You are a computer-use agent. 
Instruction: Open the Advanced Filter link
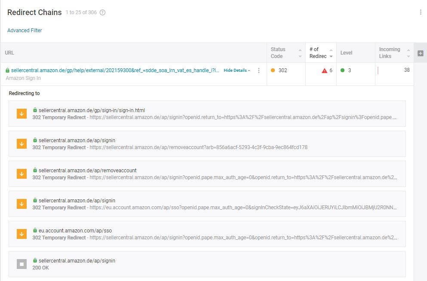tap(25, 31)
